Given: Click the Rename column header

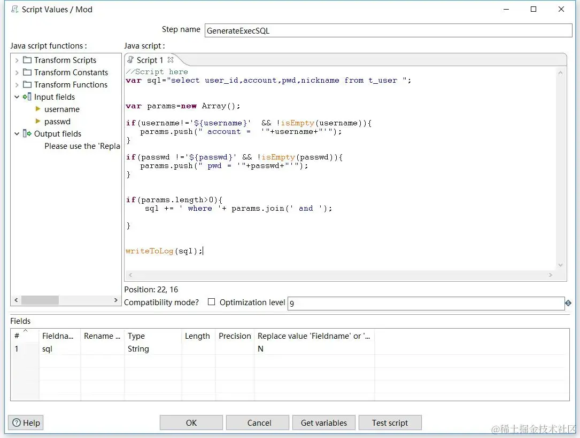Looking at the screenshot, I should (x=102, y=336).
